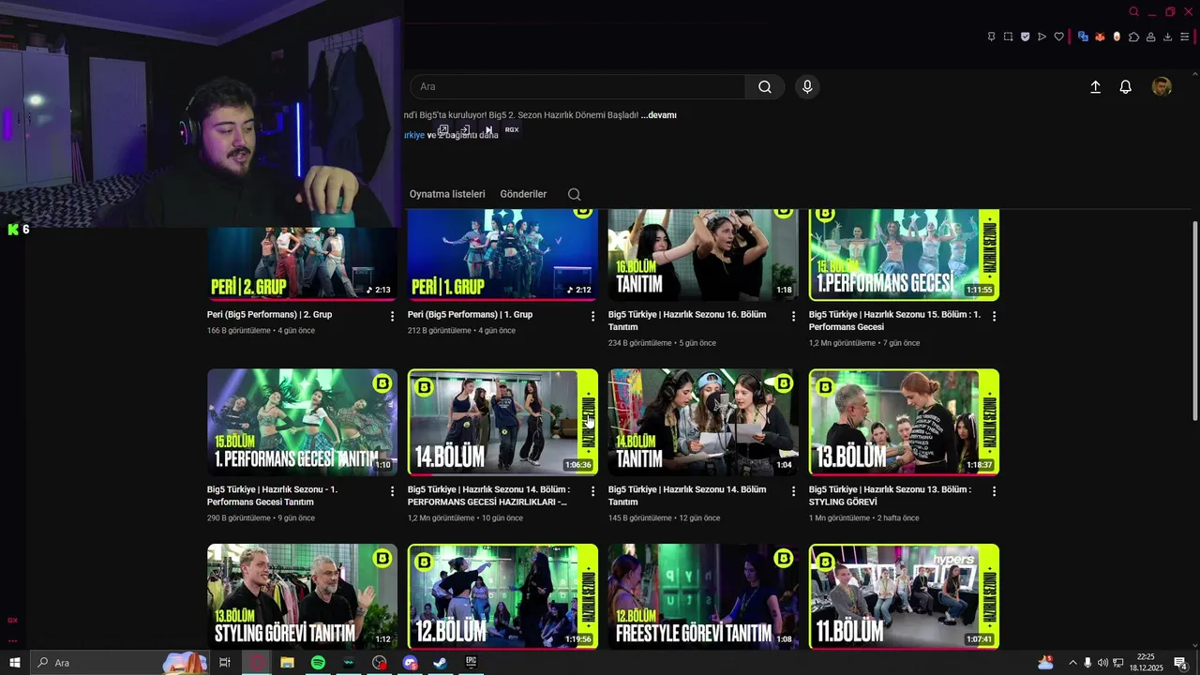Screen dimensions: 1200x675
Task: Switch to Oynatma listeleri tab
Action: click(447, 194)
